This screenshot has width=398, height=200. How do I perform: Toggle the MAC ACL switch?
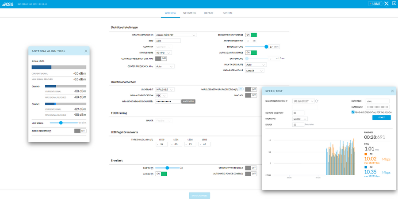pyautogui.click(x=251, y=95)
